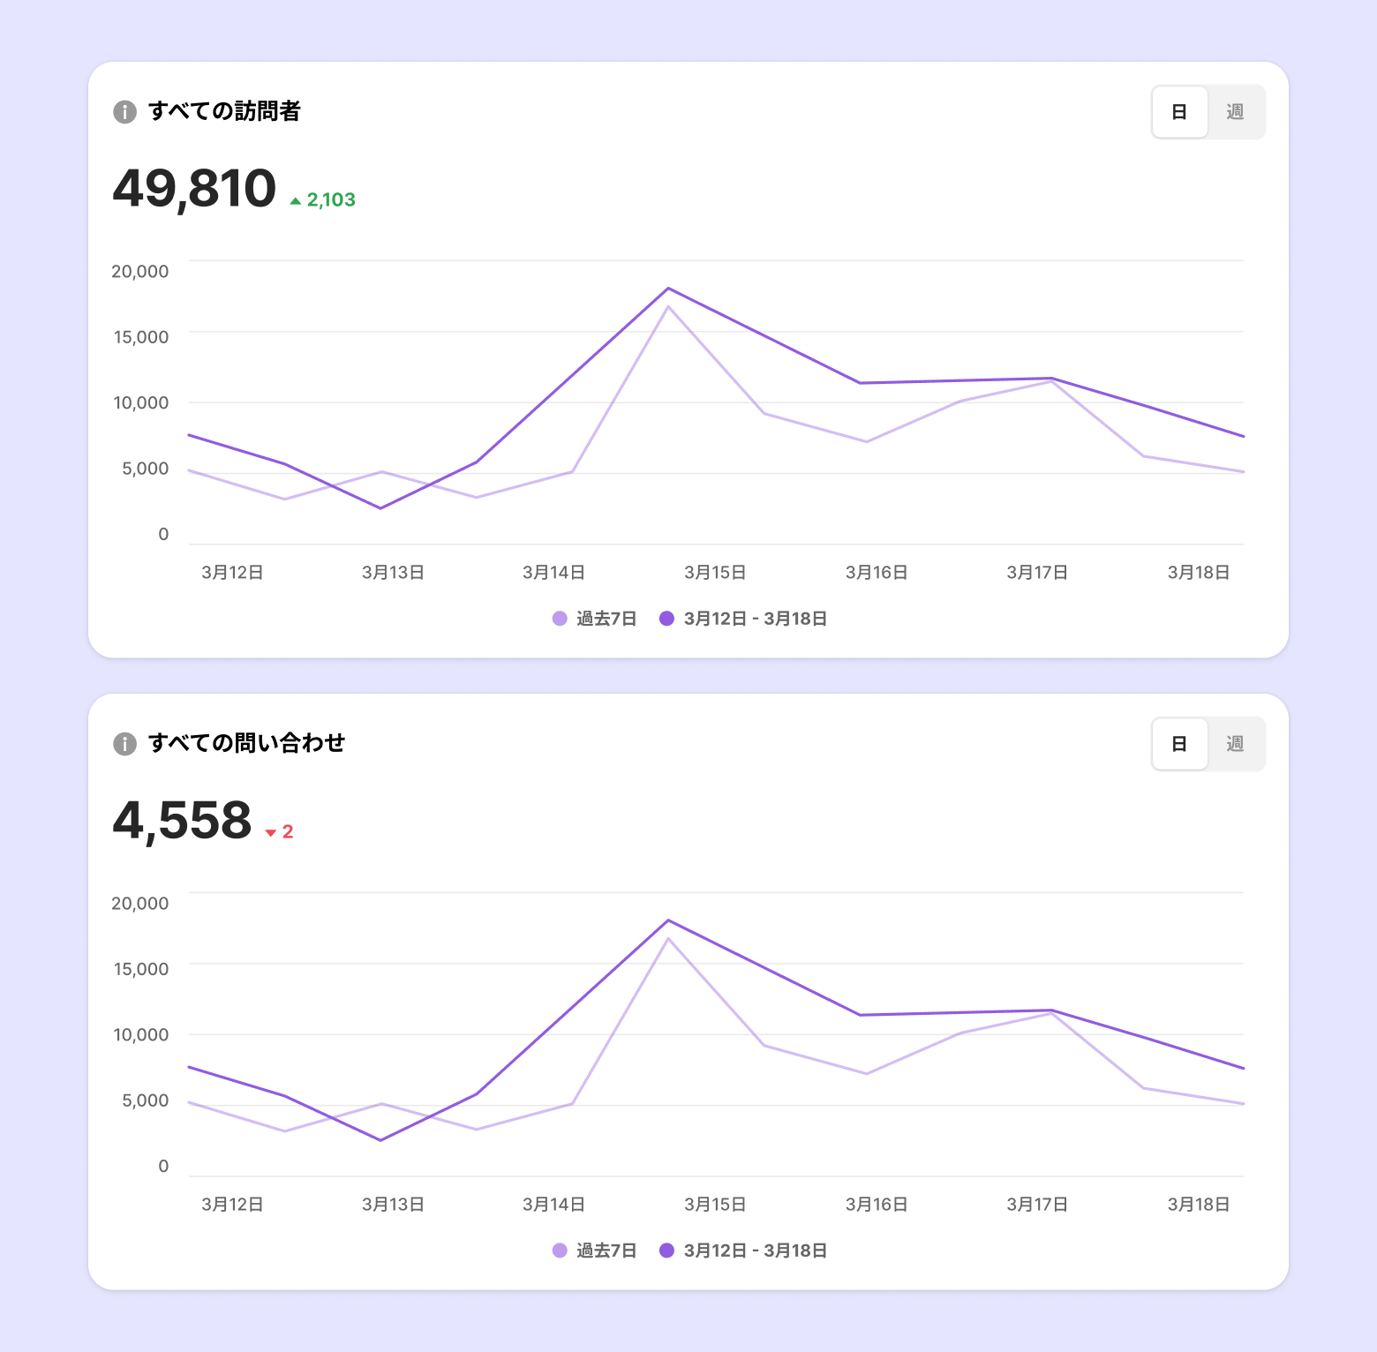Click 3月18日 axis label in visitors chart
This screenshot has height=1352, width=1377.
[1199, 573]
